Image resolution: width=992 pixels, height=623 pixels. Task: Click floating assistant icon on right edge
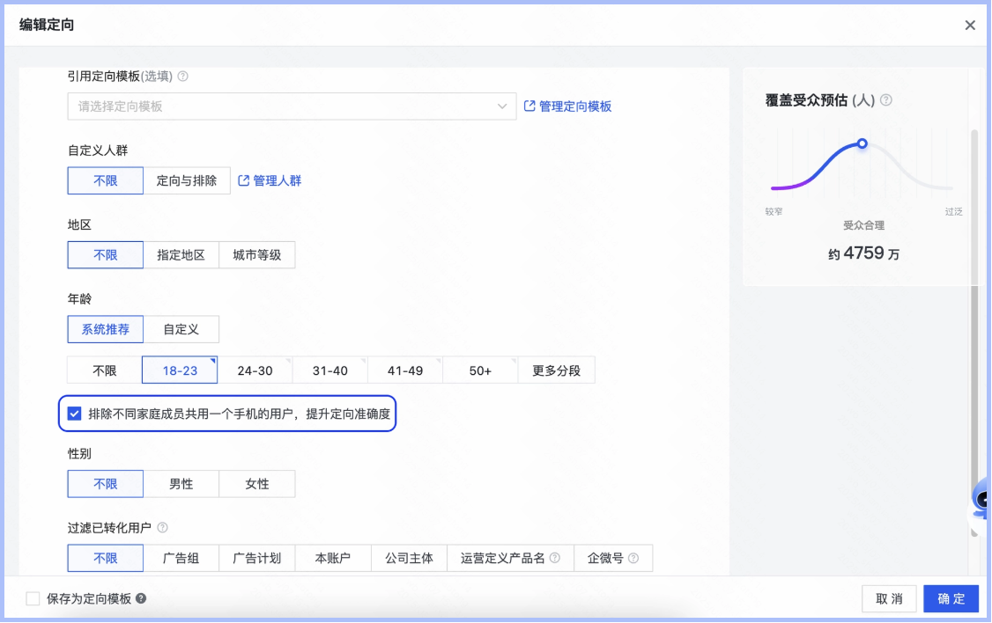coord(982,506)
